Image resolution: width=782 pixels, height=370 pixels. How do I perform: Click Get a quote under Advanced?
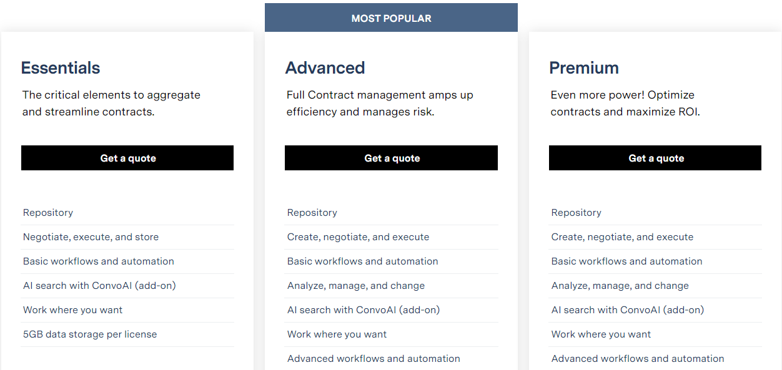coord(391,158)
